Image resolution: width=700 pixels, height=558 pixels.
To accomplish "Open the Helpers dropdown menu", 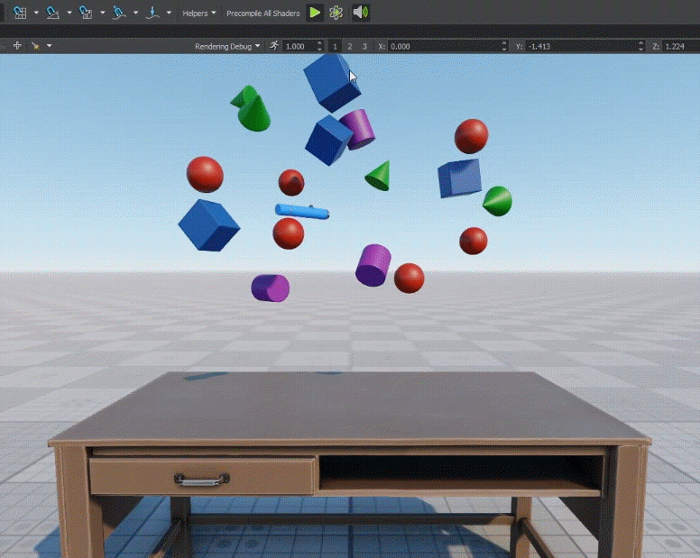I will coord(199,14).
